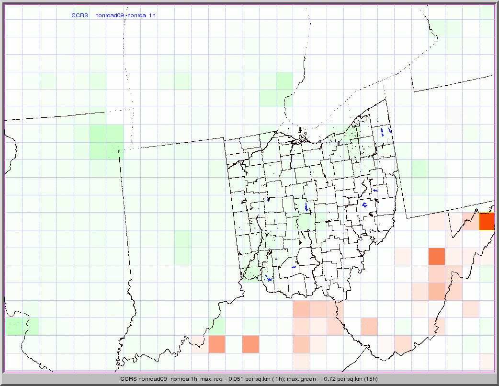Click the yellow-outlined dark red grid cell

(487, 222)
